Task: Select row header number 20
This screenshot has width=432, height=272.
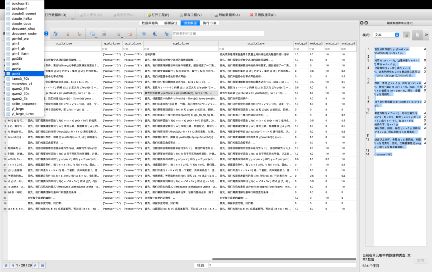Action: 5,159
